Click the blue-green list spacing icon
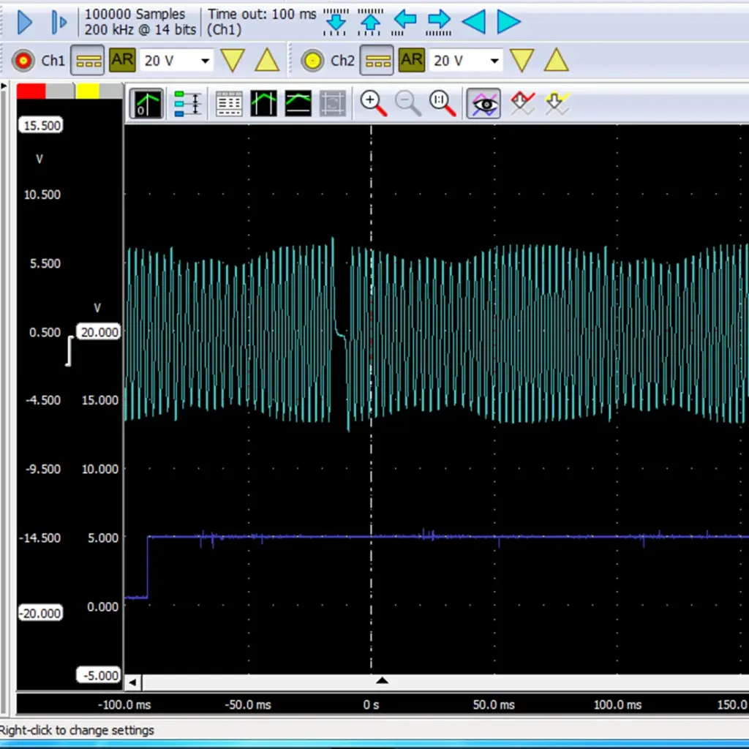The image size is (749, 749). coord(188,104)
